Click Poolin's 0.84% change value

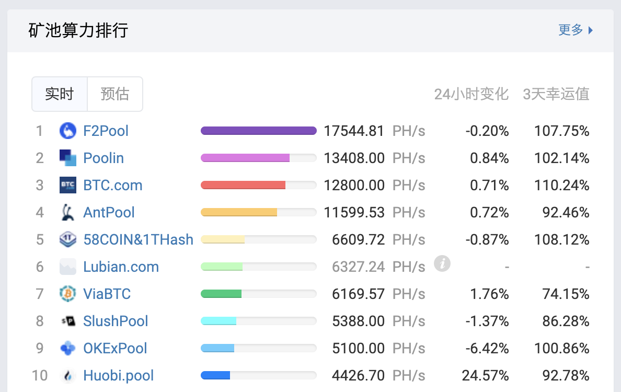pyautogui.click(x=489, y=158)
